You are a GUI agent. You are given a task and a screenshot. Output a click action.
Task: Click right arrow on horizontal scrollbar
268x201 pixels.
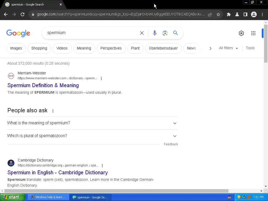coord(261,191)
